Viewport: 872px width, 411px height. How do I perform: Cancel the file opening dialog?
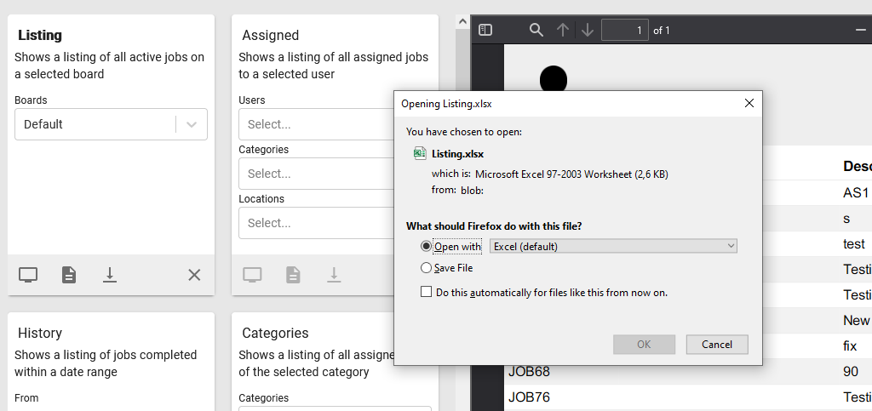coord(717,345)
